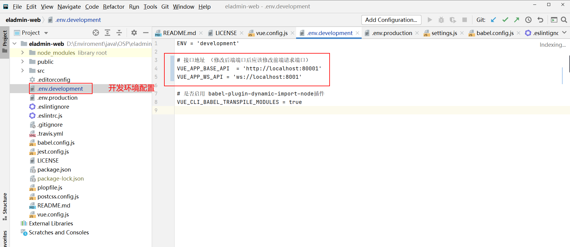Collapse all in Project panel
The height and width of the screenshot is (247, 570).
(x=119, y=33)
